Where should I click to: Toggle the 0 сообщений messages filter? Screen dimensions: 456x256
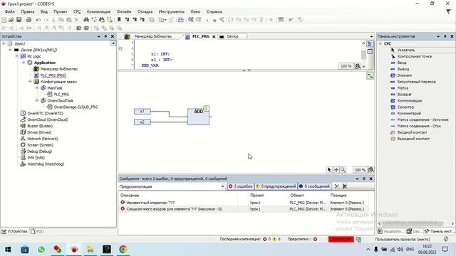pyautogui.click(x=315, y=186)
